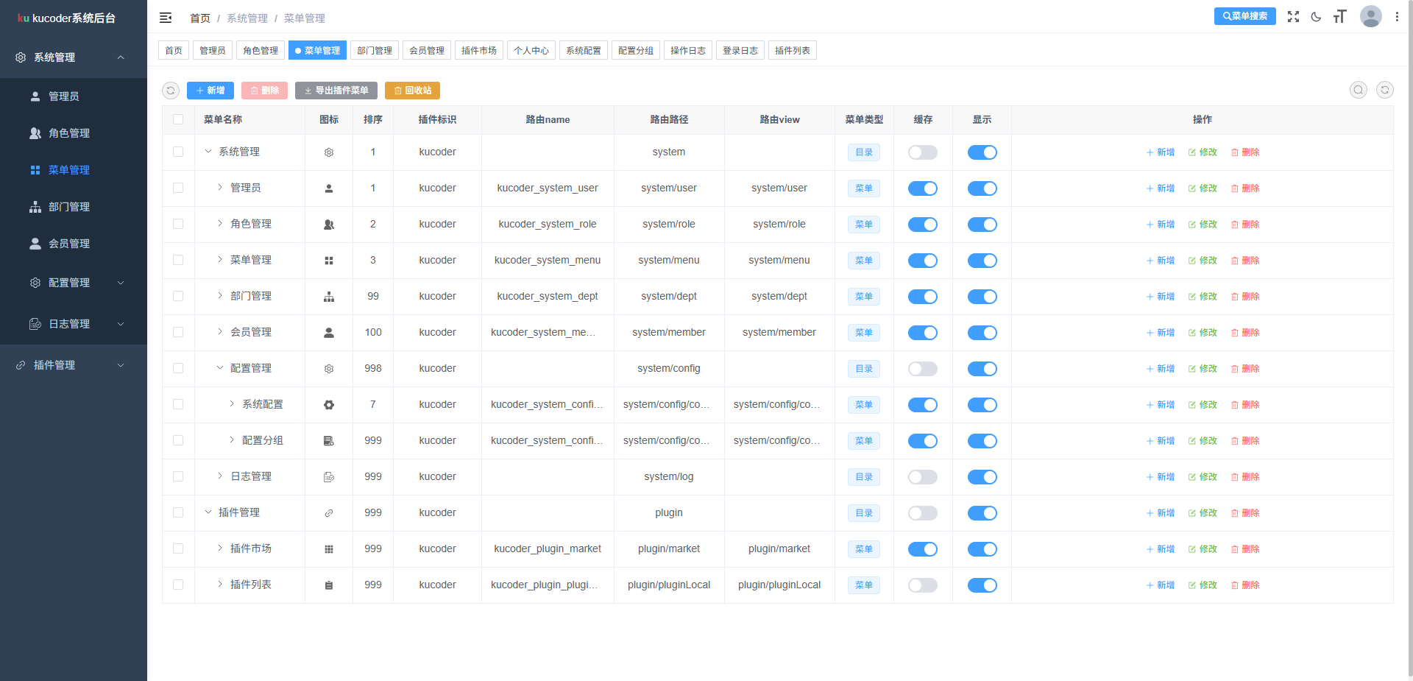Collapse the 配置管理 tree row in the table
This screenshot has height=681, width=1413.
[x=220, y=368]
